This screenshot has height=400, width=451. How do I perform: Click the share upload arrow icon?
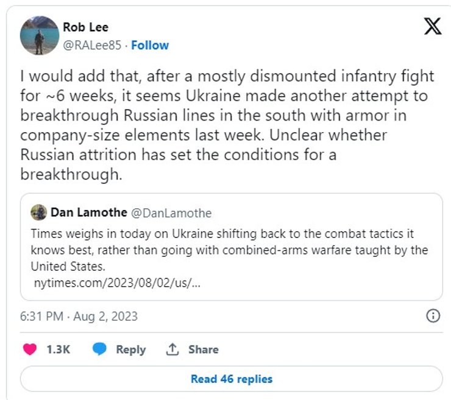pos(172,349)
